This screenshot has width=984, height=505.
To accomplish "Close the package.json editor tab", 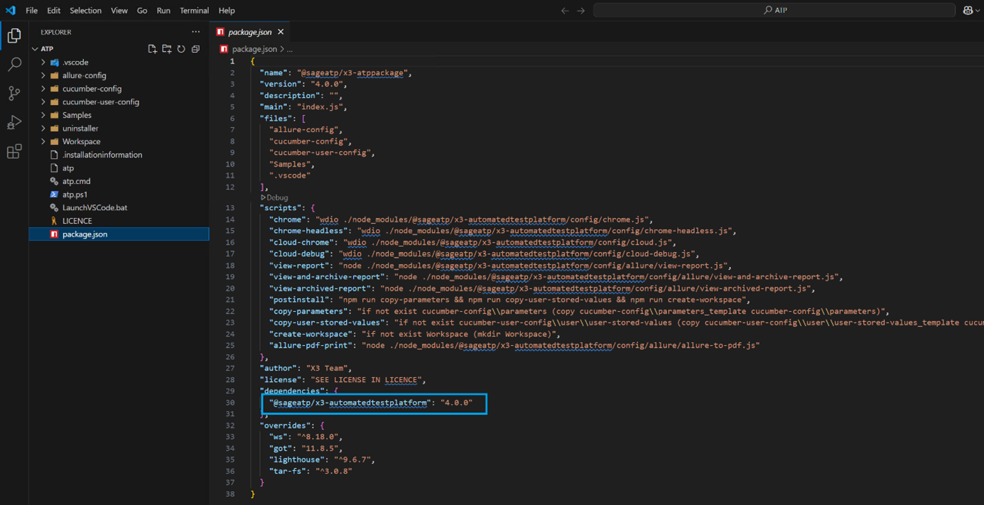I will [x=281, y=32].
